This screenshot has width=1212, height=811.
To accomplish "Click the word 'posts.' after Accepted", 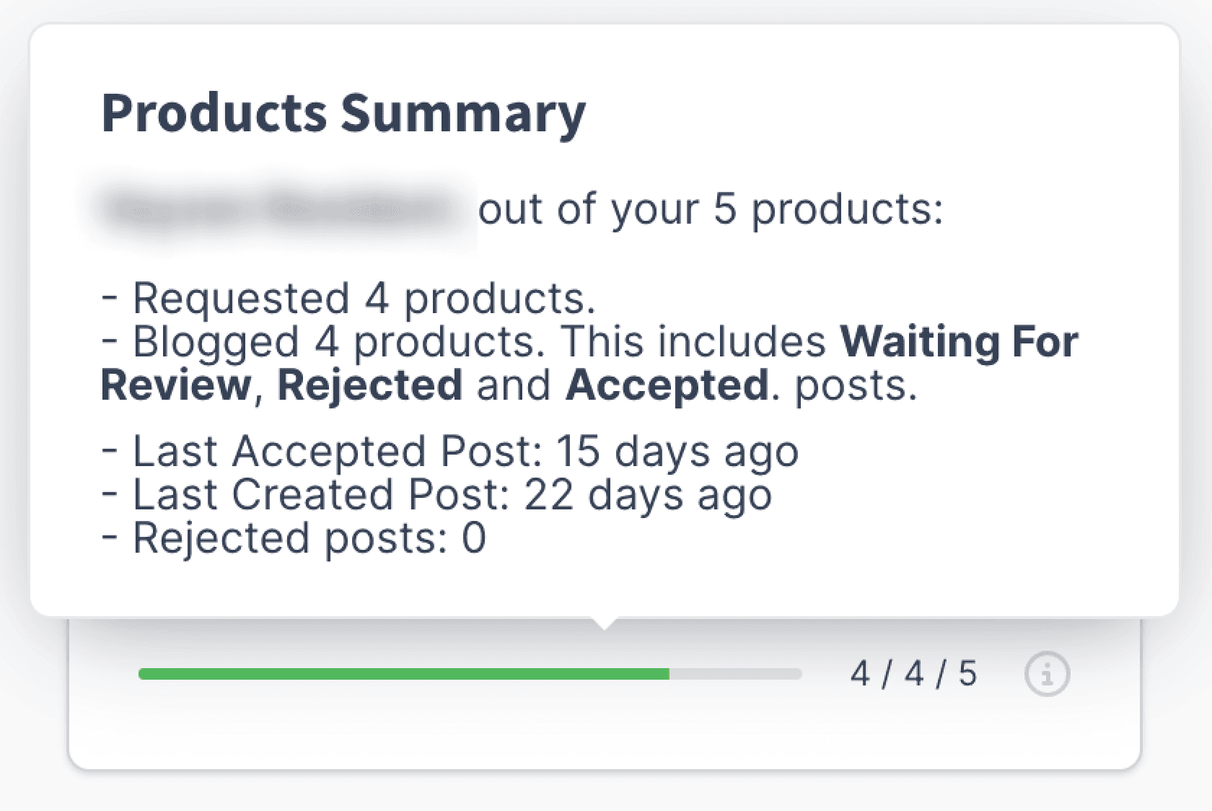I will coord(856,385).
